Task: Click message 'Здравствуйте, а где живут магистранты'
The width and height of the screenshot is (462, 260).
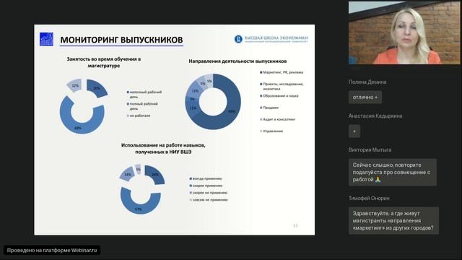Action: [x=393, y=221]
